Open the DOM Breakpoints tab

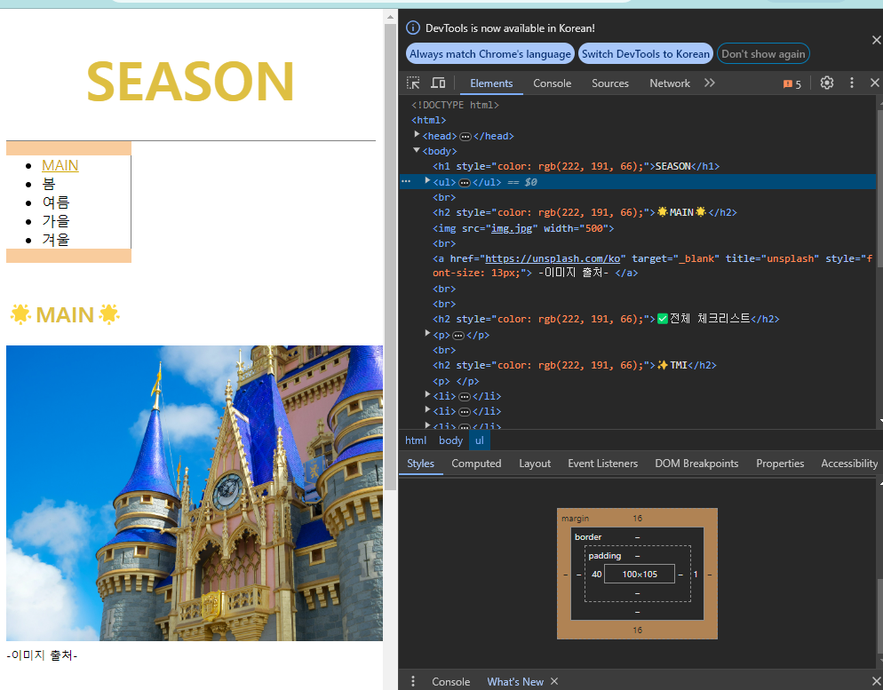coord(696,464)
